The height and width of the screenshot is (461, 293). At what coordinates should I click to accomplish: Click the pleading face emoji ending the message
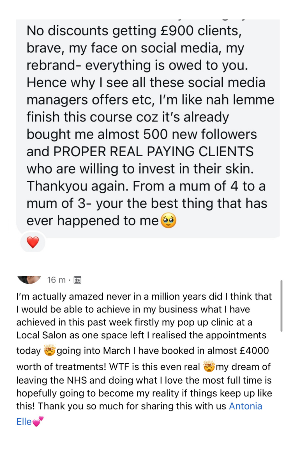coord(168,221)
